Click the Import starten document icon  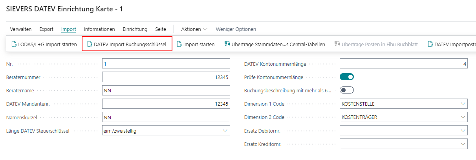pyautogui.click(x=179, y=44)
